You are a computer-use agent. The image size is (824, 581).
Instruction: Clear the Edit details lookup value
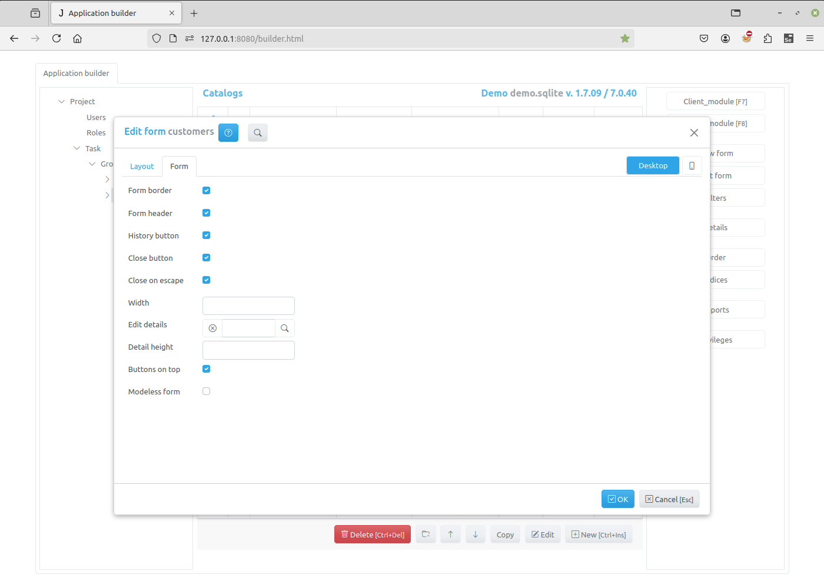coord(212,328)
